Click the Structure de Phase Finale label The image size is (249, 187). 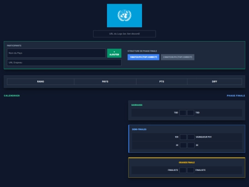[x=142, y=51]
